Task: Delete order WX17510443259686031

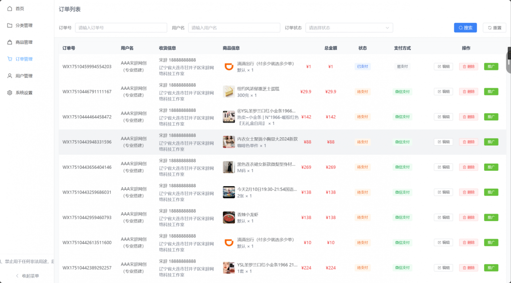Action: point(469,192)
